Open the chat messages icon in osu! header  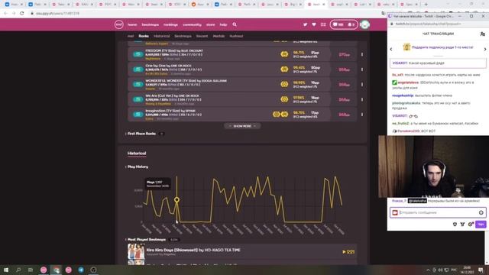pyautogui.click(x=338, y=24)
